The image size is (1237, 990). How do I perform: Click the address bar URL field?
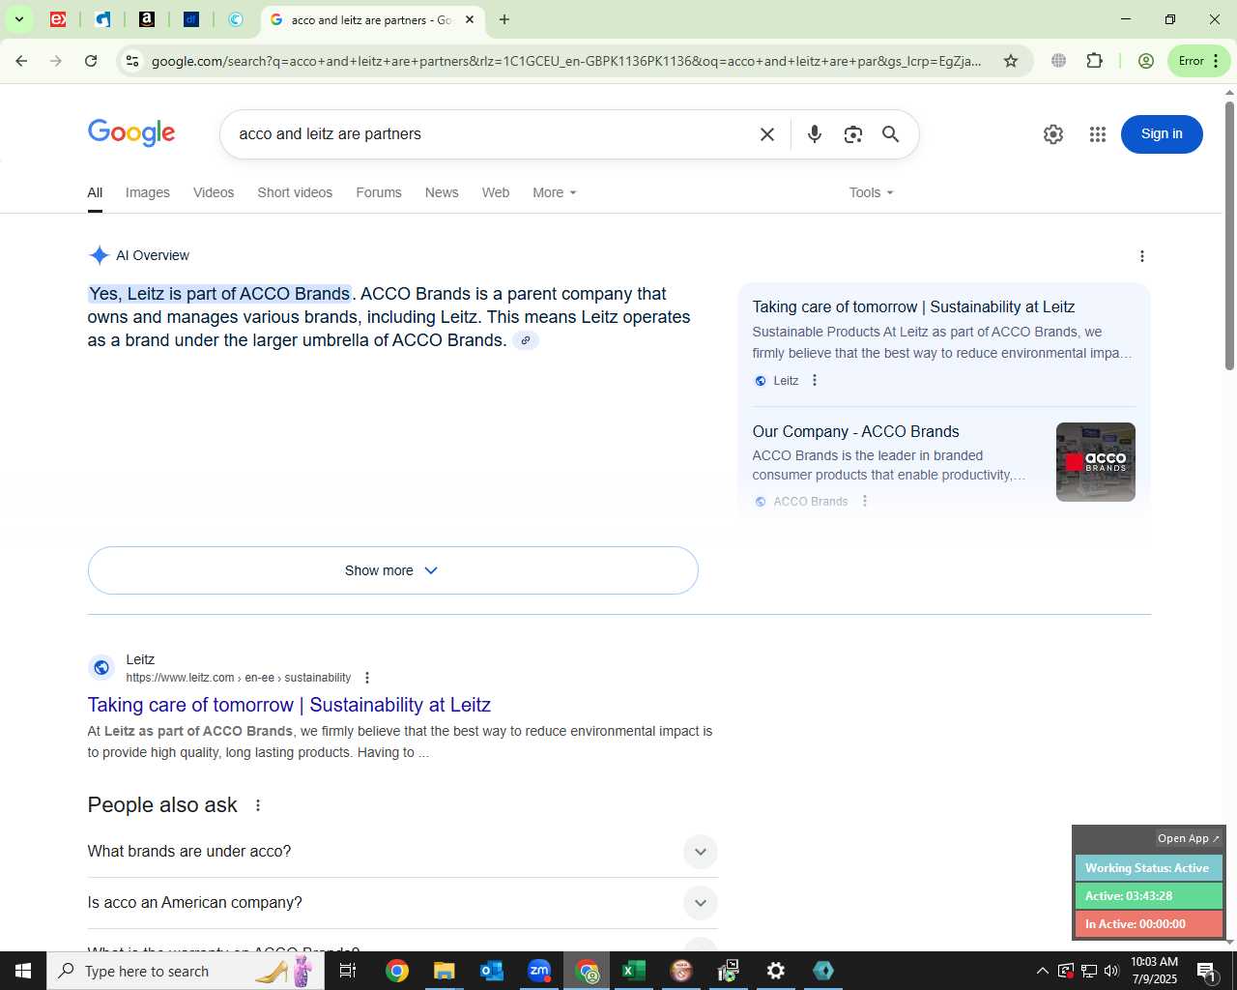[566, 61]
